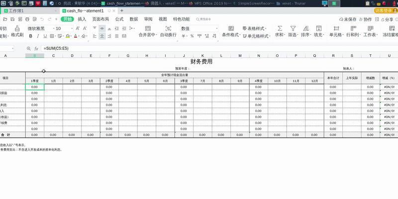Switch to the Review (审阅) tab
This screenshot has width=398, height=199.
(x=148, y=19)
